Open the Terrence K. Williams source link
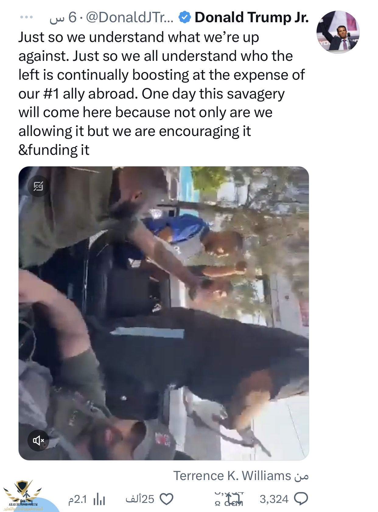 point(232,475)
